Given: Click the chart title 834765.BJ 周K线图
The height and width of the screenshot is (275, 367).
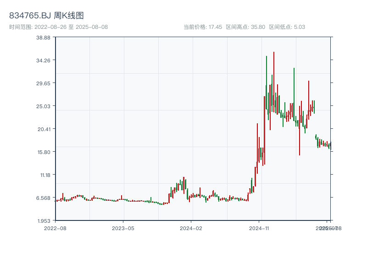Looking at the screenshot, I should click(46, 16).
